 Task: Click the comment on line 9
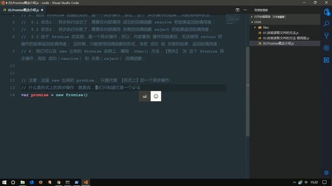(x=122, y=55)
